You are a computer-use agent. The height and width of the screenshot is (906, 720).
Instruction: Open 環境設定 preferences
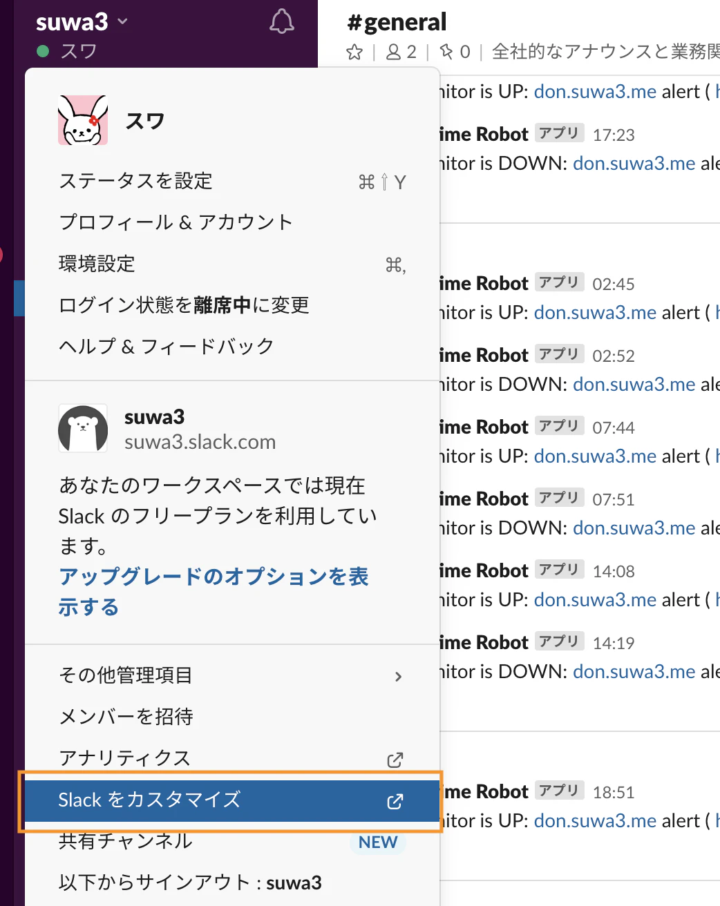[232, 264]
